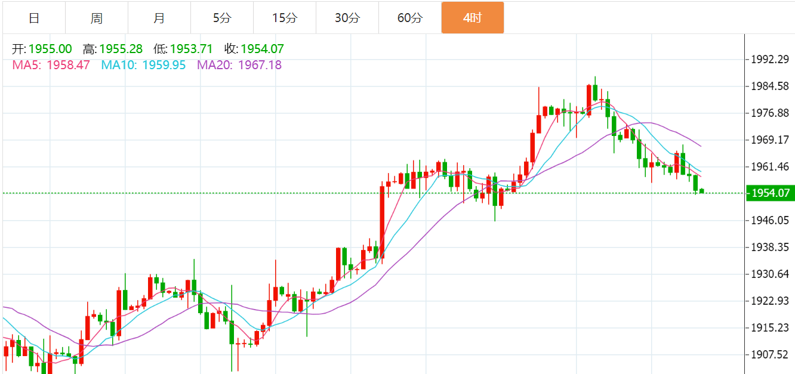Click the green current price tag 1954.07

click(770, 193)
